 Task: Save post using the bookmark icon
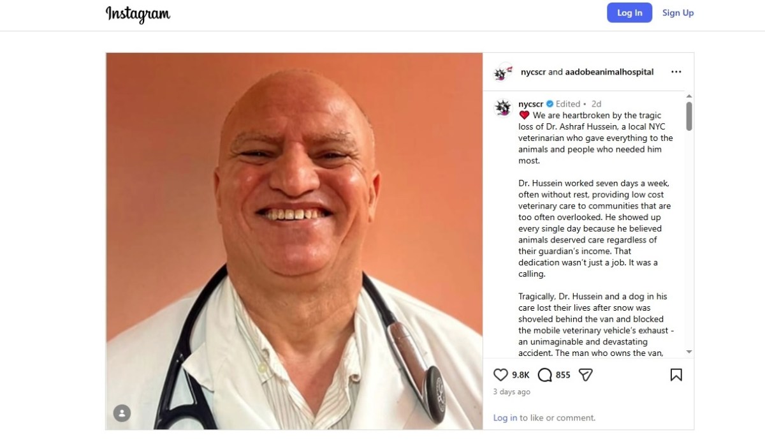[x=676, y=375]
